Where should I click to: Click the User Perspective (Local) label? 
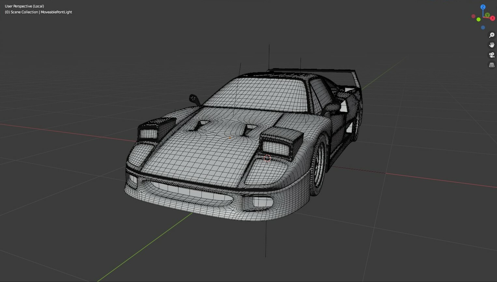(x=24, y=6)
